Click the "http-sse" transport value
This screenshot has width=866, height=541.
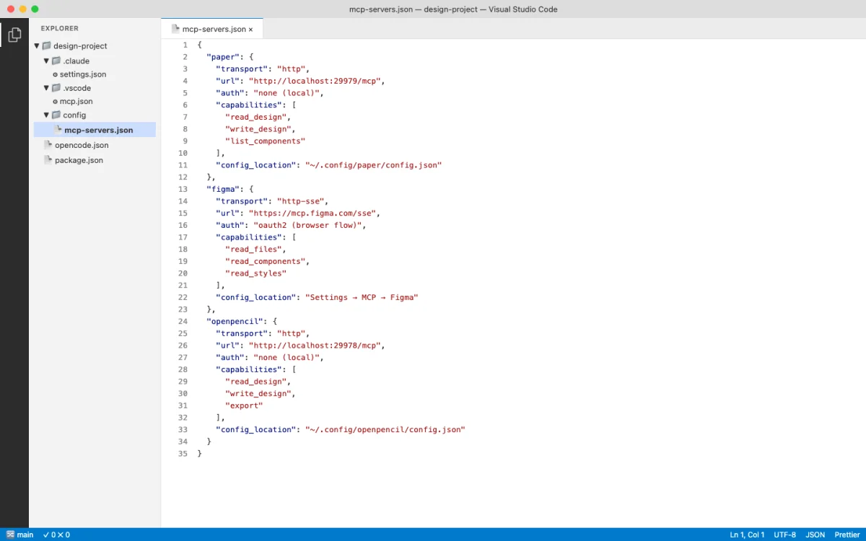[x=302, y=201]
